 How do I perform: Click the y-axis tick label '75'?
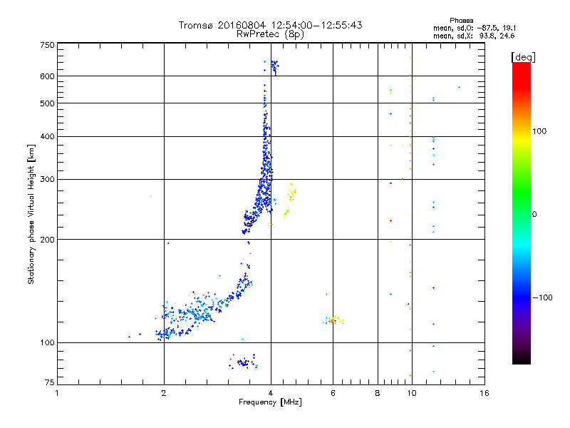50,382
